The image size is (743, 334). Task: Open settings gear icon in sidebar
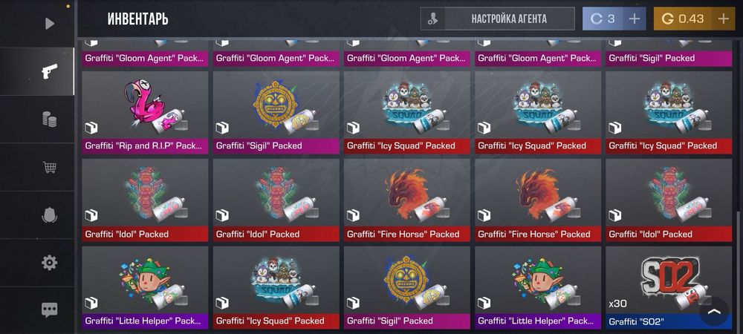[x=49, y=263]
